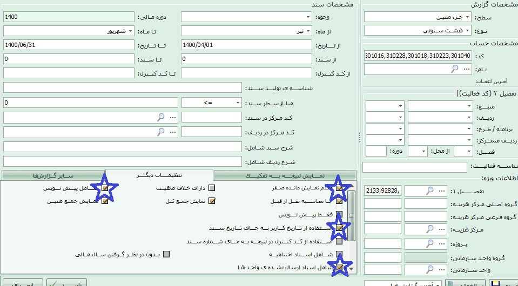Open the از ماه dropdown showing تیر
The width and height of the screenshot is (518, 286).
coord(246,31)
